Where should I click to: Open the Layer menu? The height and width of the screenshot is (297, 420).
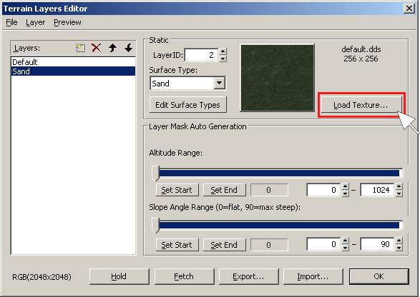point(35,22)
